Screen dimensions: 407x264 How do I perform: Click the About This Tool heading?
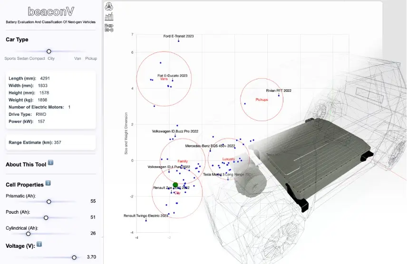[x=26, y=164]
